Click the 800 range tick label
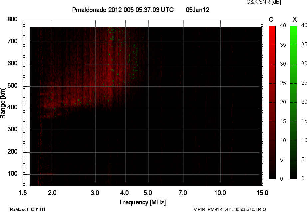 pos(12,19)
